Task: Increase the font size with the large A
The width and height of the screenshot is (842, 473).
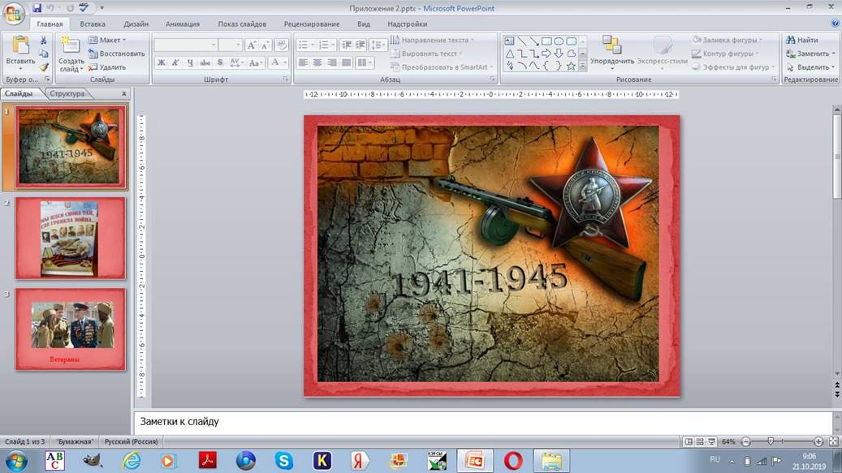Action: tap(252, 45)
